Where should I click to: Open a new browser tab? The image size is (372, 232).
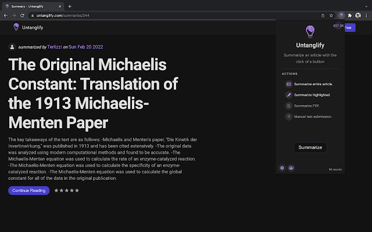70,6
